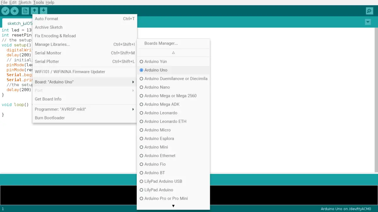Click the Open sketch up-arrow icon
The width and height of the screenshot is (378, 212).
point(34,11)
